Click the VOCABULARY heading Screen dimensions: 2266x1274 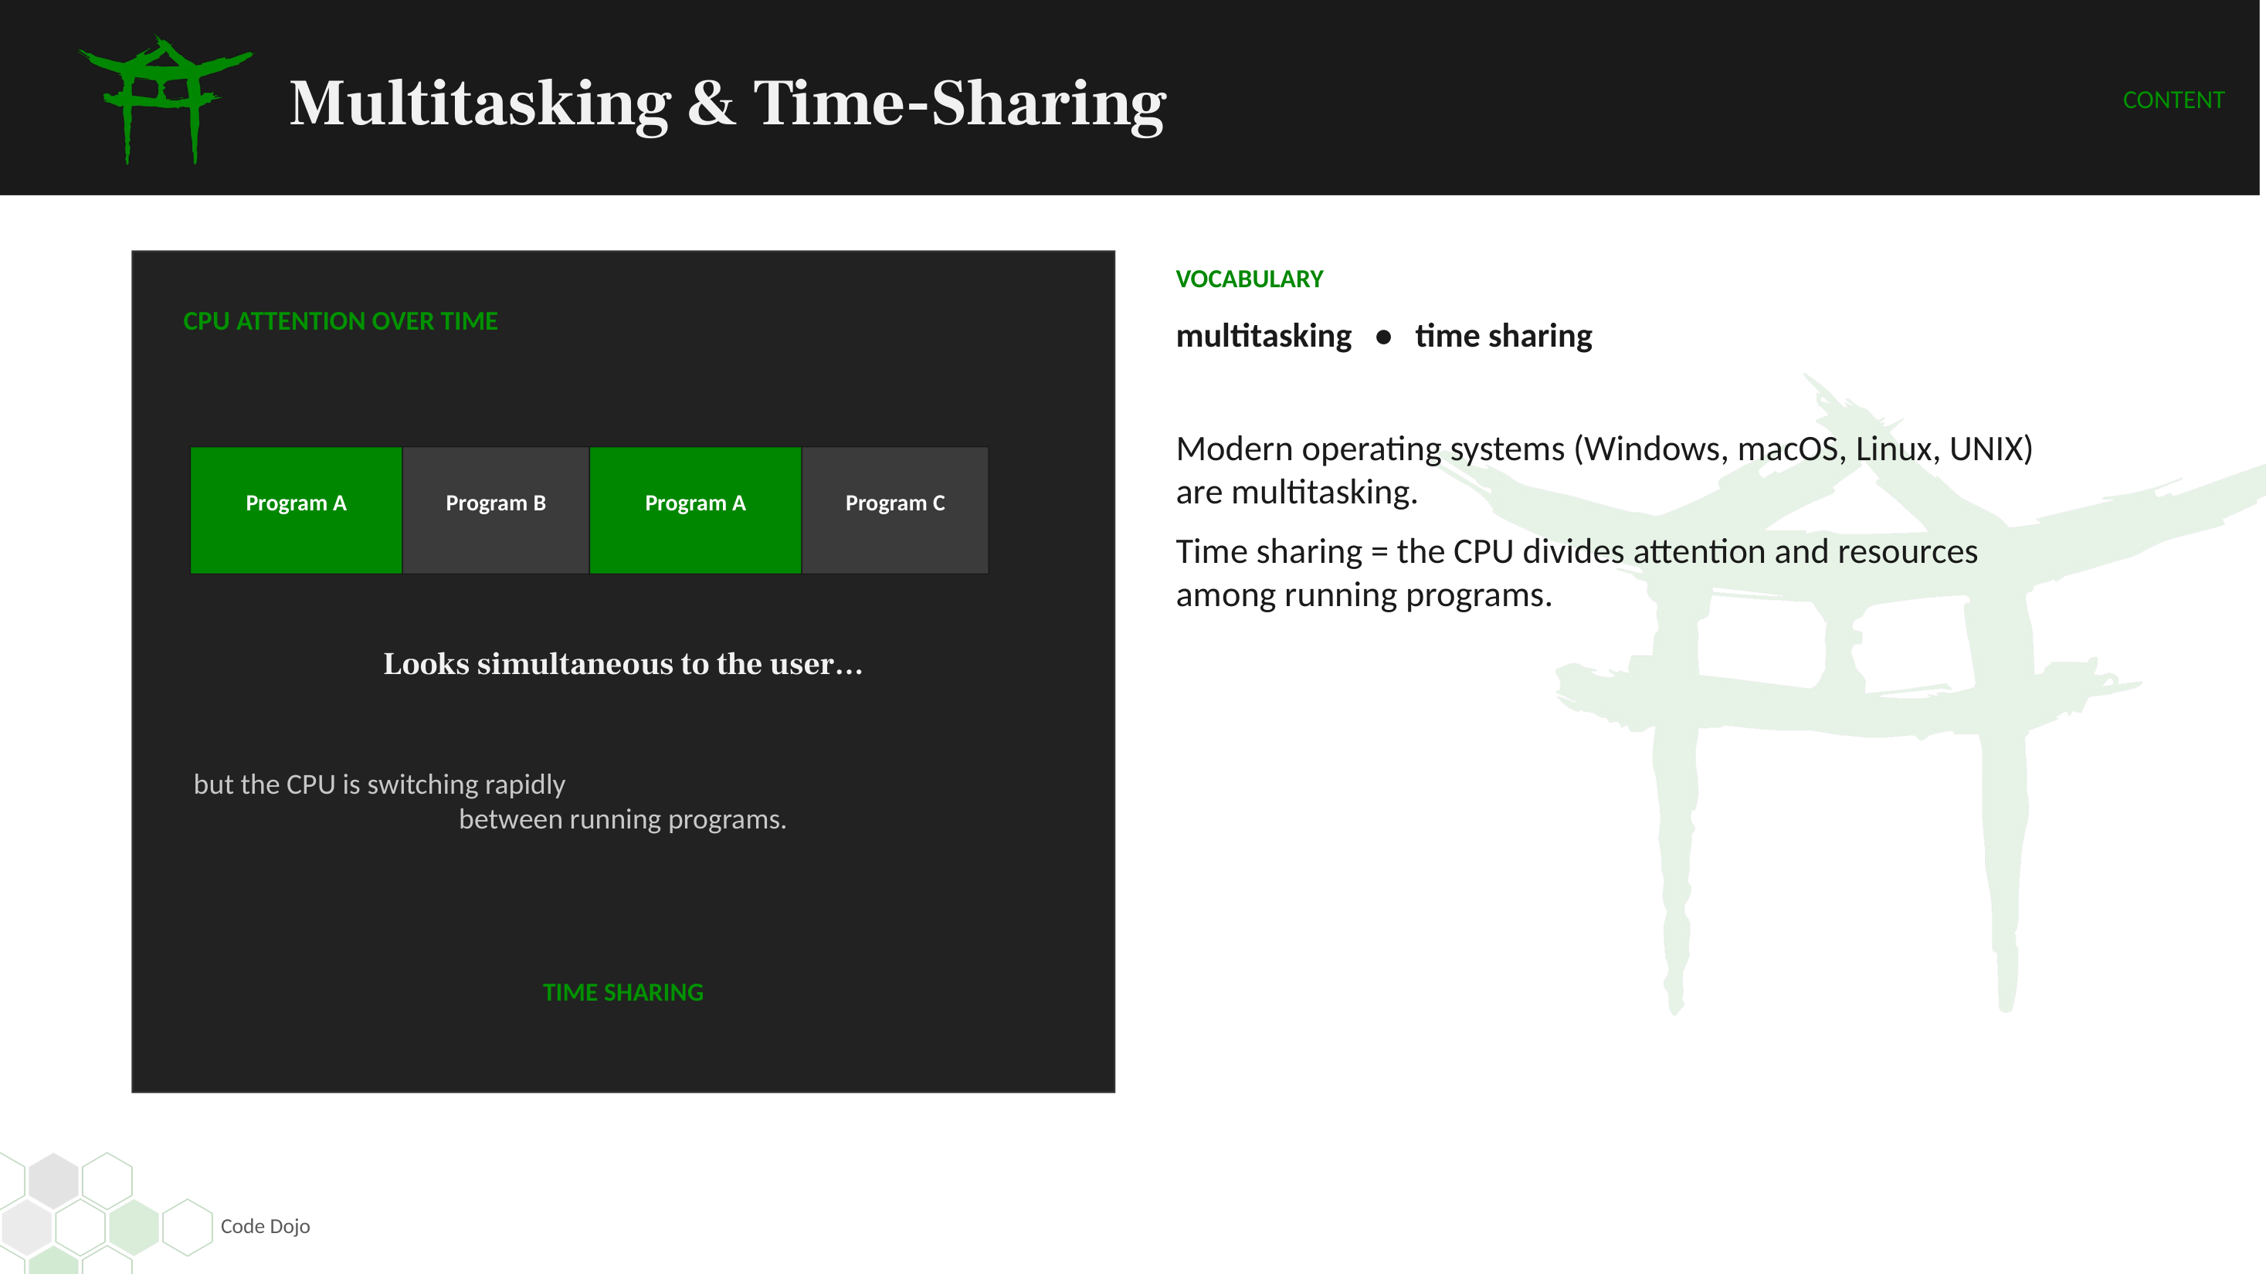point(1249,279)
